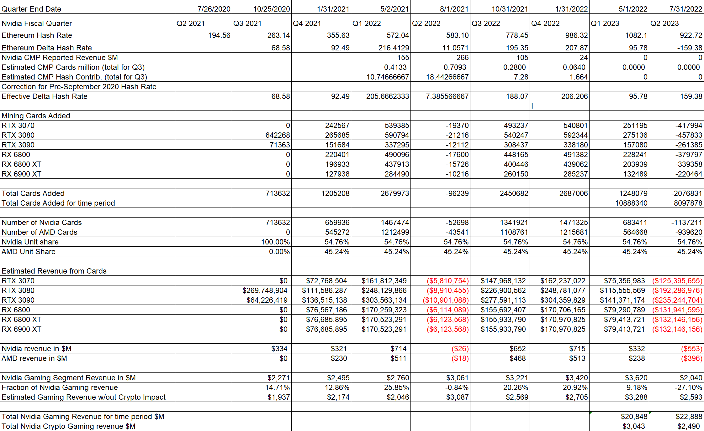Select fraction of gaming revenue 25.85%
Screen dimensions: 704x431
[381, 387]
